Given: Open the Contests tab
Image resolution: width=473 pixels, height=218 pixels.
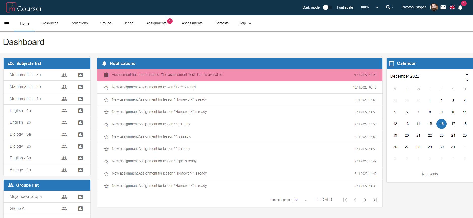Looking at the screenshot, I should [222, 23].
